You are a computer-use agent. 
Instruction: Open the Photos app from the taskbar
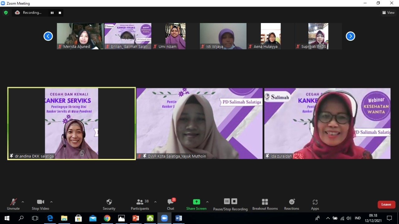[122, 218]
